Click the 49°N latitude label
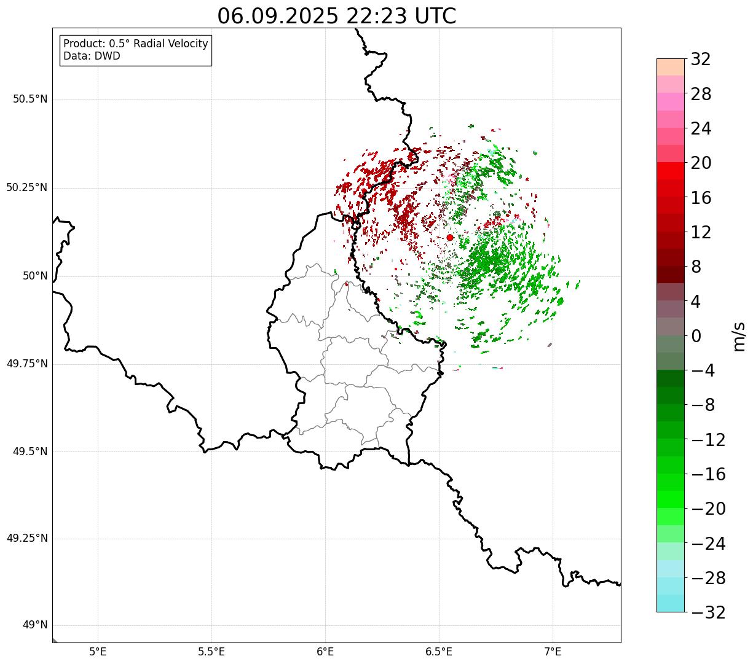 (x=35, y=625)
